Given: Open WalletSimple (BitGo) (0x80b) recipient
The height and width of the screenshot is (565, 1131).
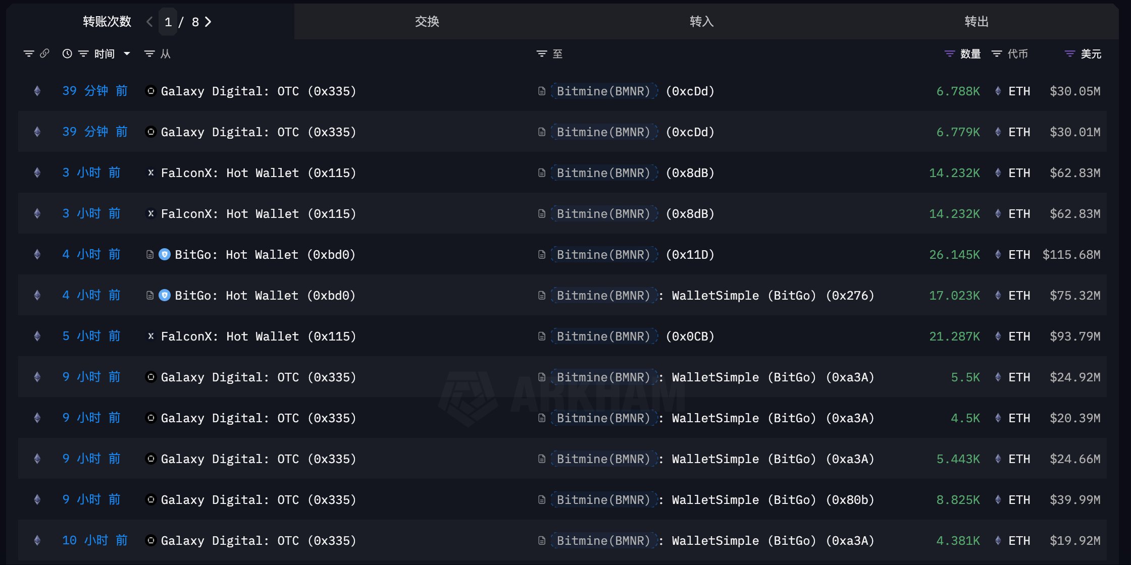Looking at the screenshot, I should 773,499.
